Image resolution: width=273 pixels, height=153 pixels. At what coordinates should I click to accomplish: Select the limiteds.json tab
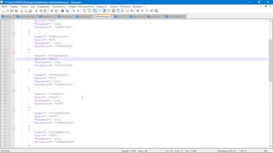(x=104, y=17)
